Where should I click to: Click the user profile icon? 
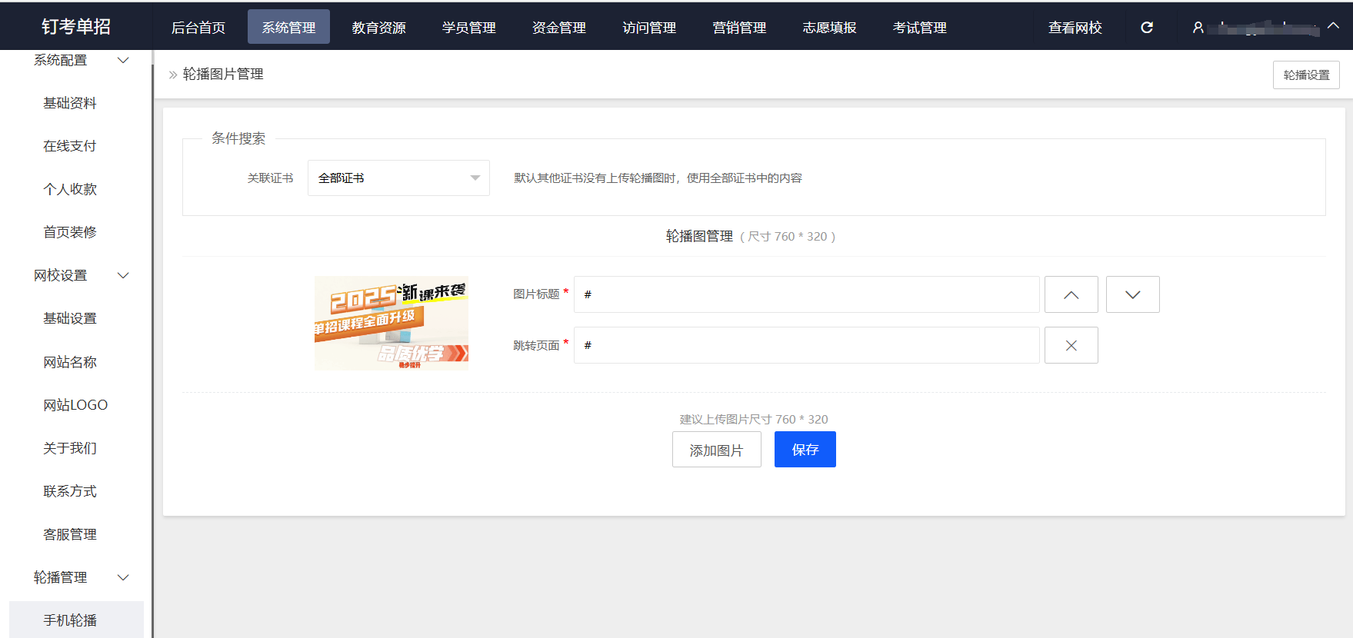(x=1198, y=28)
